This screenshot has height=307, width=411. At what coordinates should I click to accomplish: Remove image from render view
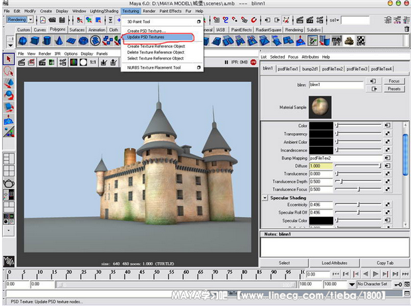coord(114,63)
